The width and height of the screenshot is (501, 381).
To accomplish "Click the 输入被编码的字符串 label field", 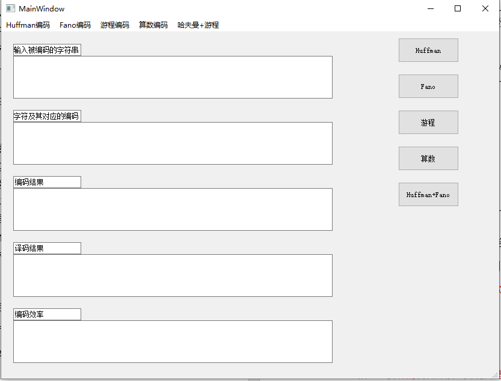I will click(47, 50).
